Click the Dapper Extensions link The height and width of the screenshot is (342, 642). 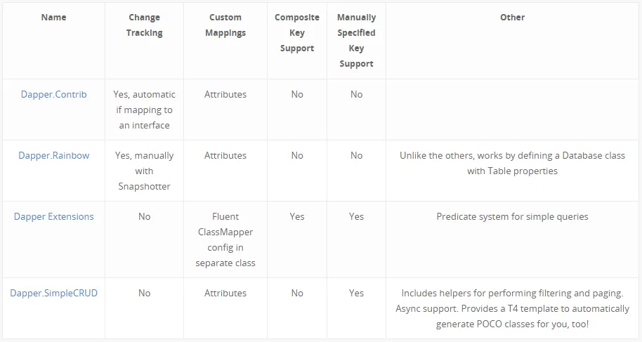pyautogui.click(x=54, y=216)
